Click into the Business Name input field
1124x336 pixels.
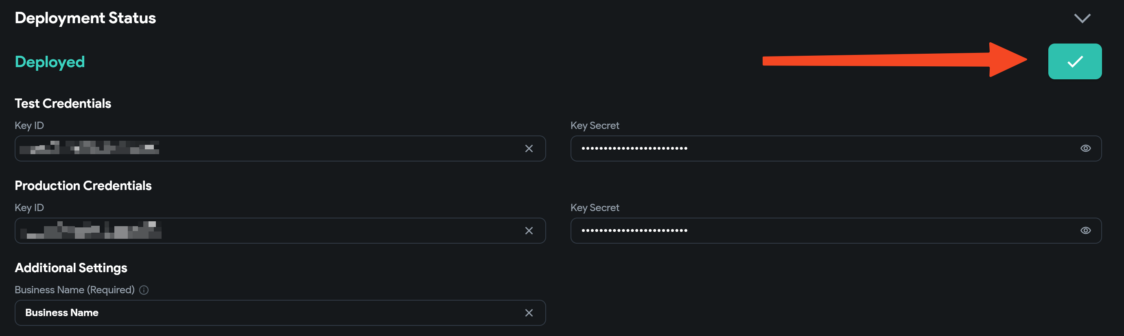(280, 312)
